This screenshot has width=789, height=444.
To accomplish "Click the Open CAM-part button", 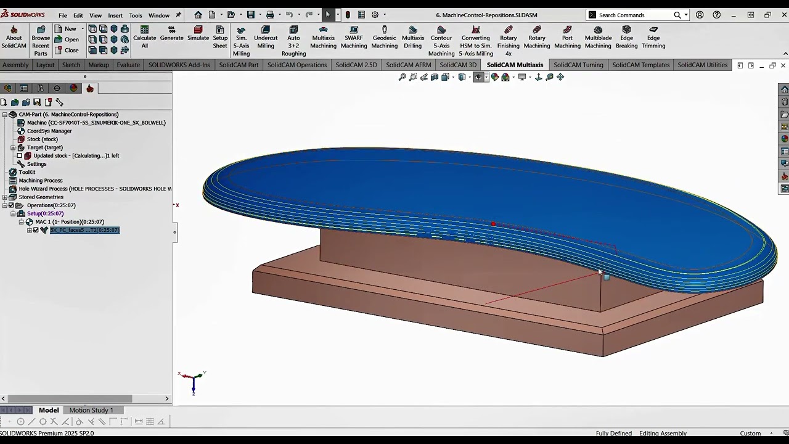I will pos(67,39).
